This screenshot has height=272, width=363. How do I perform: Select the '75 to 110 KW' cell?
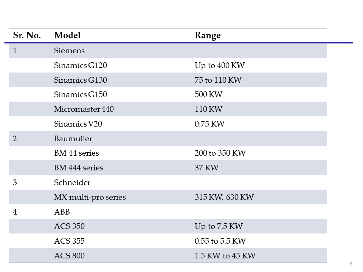click(218, 80)
